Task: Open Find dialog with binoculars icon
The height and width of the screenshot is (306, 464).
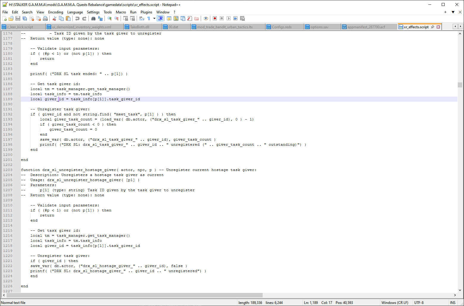Action: [x=94, y=18]
